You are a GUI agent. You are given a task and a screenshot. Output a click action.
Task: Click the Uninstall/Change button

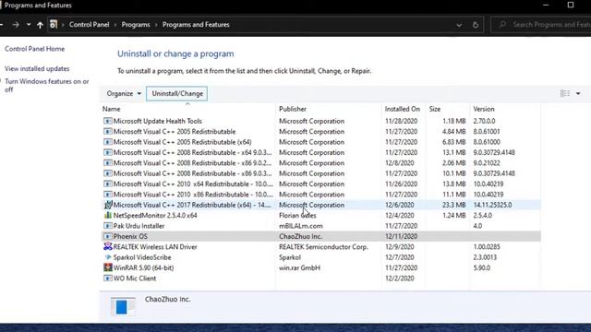coord(177,94)
